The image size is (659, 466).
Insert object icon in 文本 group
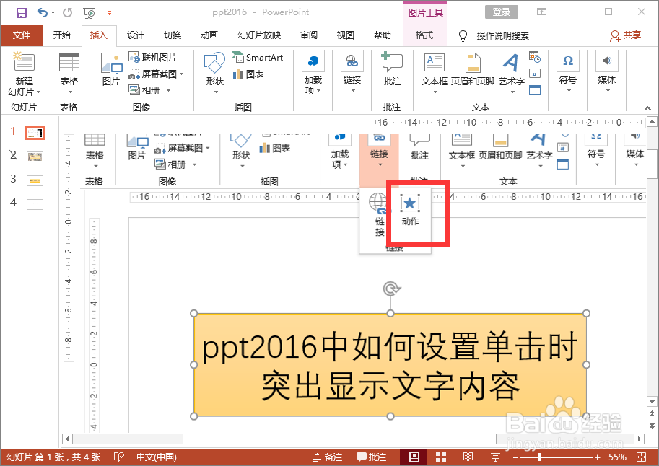[x=535, y=90]
